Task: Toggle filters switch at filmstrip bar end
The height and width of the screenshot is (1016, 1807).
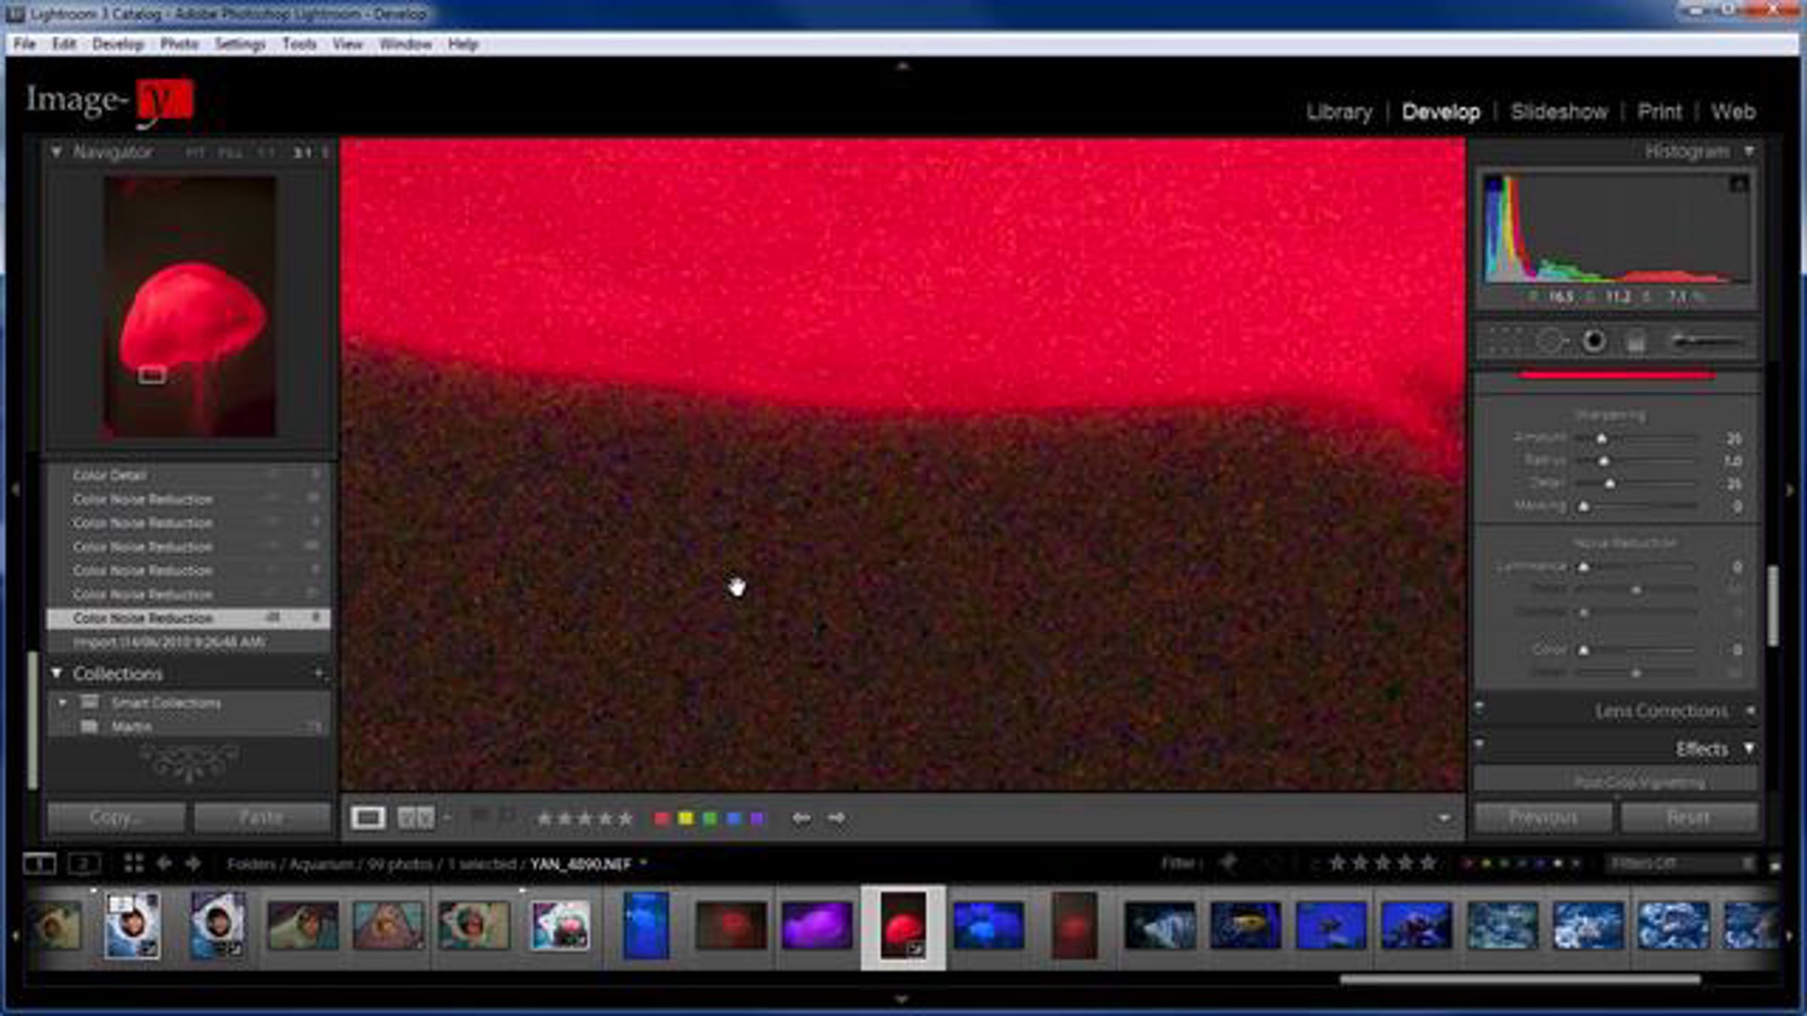Action: [x=1775, y=865]
